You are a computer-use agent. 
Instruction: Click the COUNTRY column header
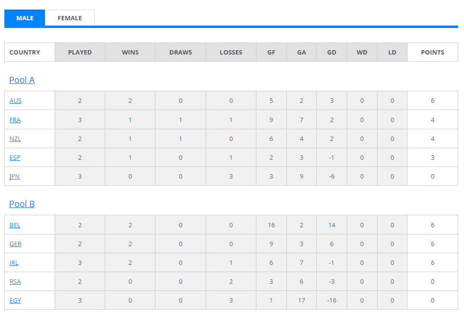pyautogui.click(x=25, y=53)
